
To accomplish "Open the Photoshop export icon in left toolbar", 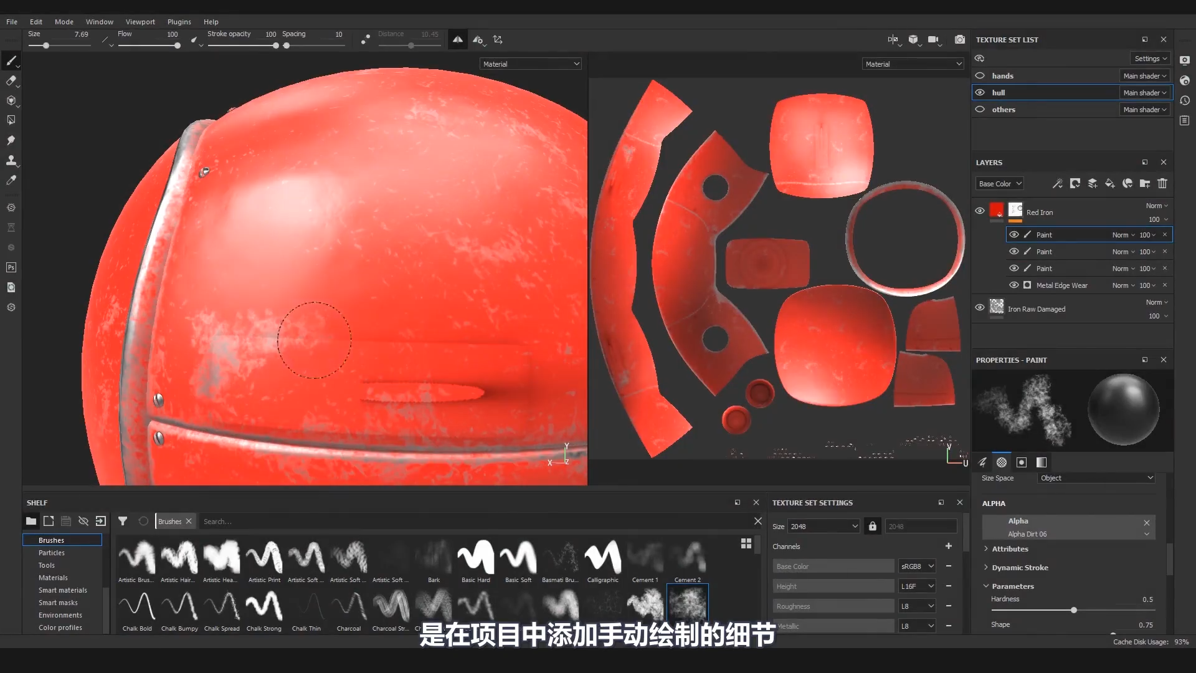I will pos(11,267).
